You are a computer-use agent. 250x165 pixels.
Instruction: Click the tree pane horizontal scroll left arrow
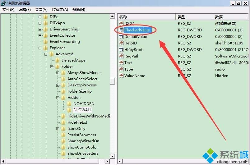pyautogui.click(x=3, y=161)
